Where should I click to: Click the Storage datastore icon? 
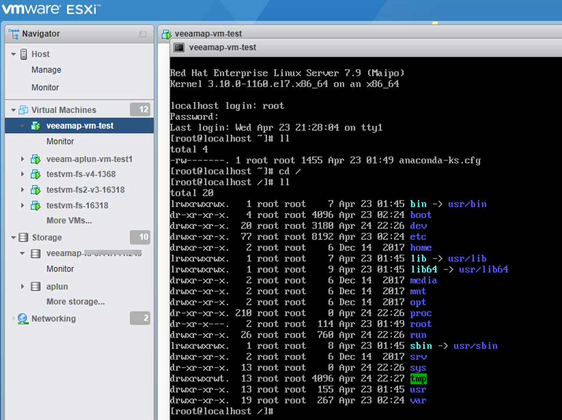pos(23,237)
